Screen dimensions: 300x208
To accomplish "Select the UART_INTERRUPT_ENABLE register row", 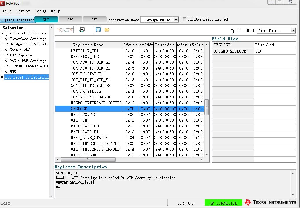I will click(130, 149).
